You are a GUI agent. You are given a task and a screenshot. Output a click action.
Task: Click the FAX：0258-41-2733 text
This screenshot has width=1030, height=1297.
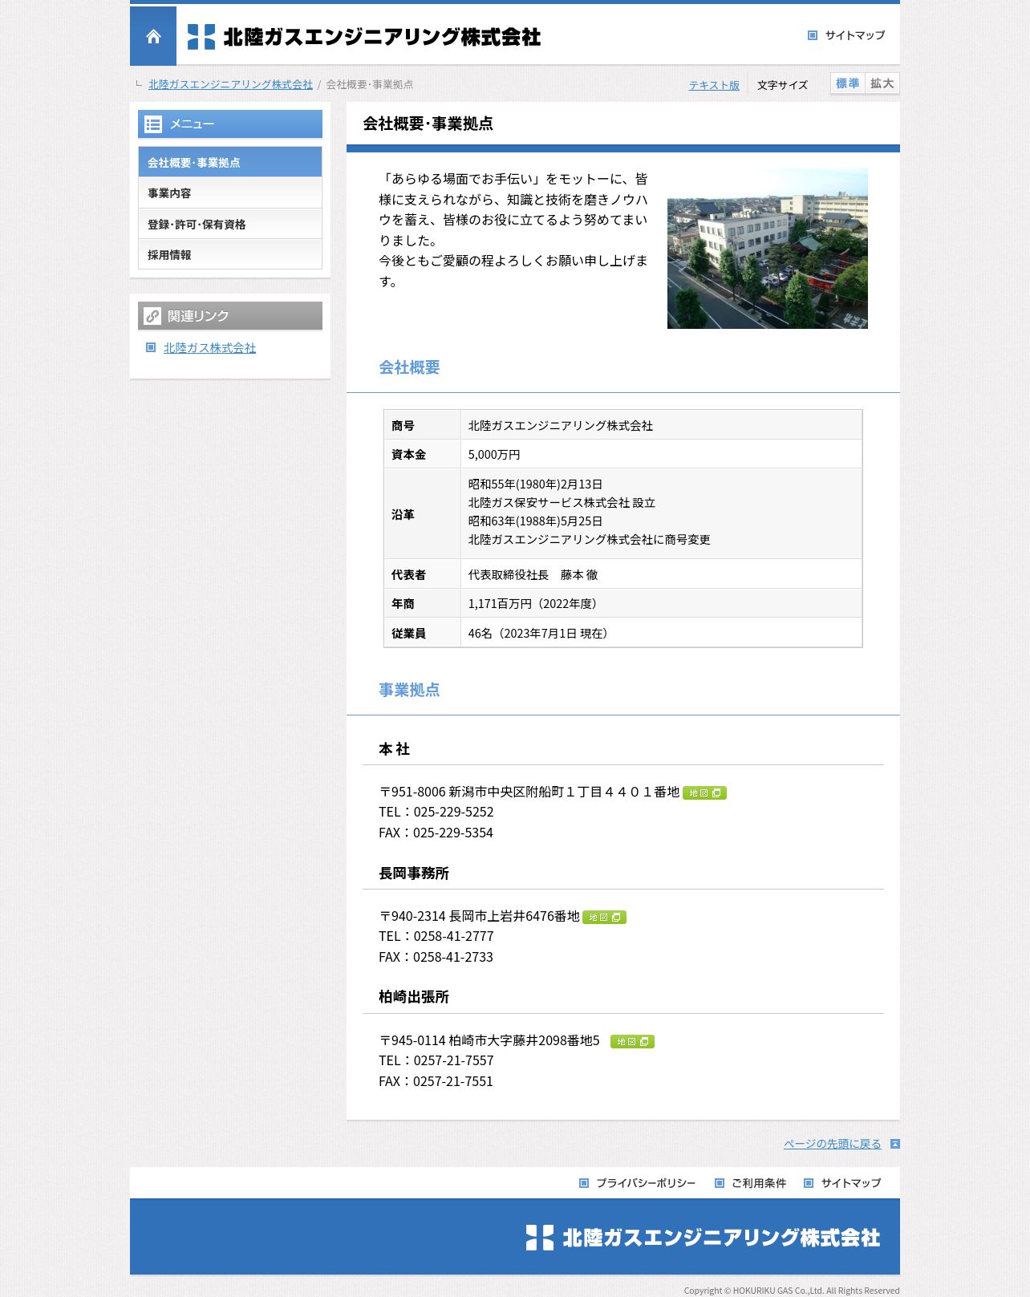coord(436,957)
